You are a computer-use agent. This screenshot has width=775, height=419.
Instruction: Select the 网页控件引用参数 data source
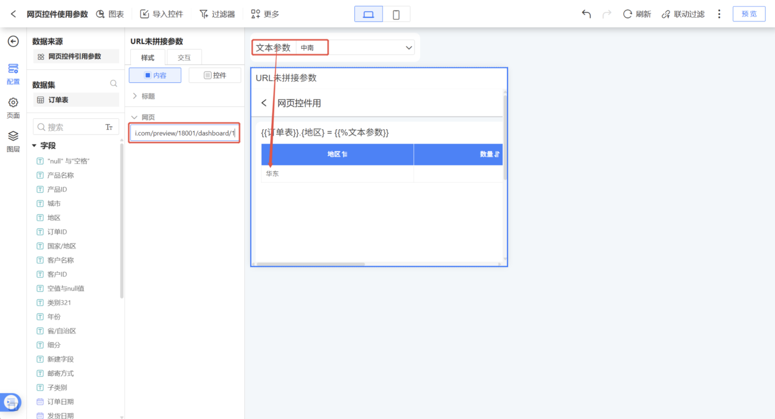pyautogui.click(x=76, y=56)
